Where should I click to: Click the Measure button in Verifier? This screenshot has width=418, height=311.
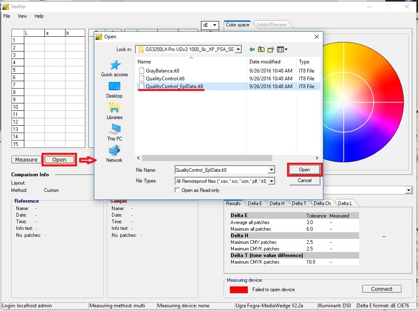[26, 159]
